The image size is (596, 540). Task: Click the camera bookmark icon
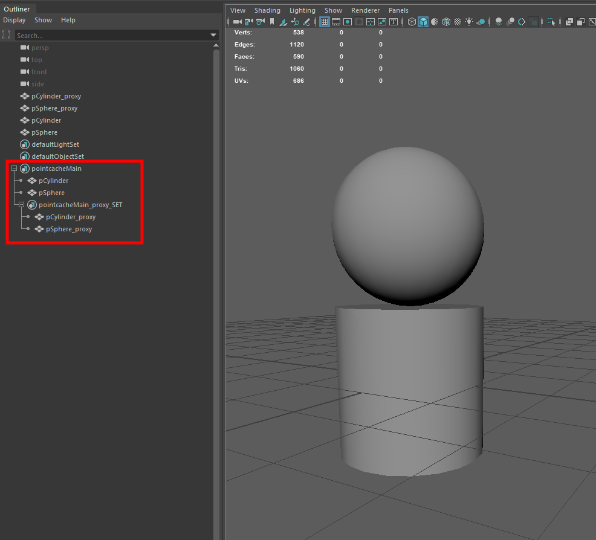point(271,22)
